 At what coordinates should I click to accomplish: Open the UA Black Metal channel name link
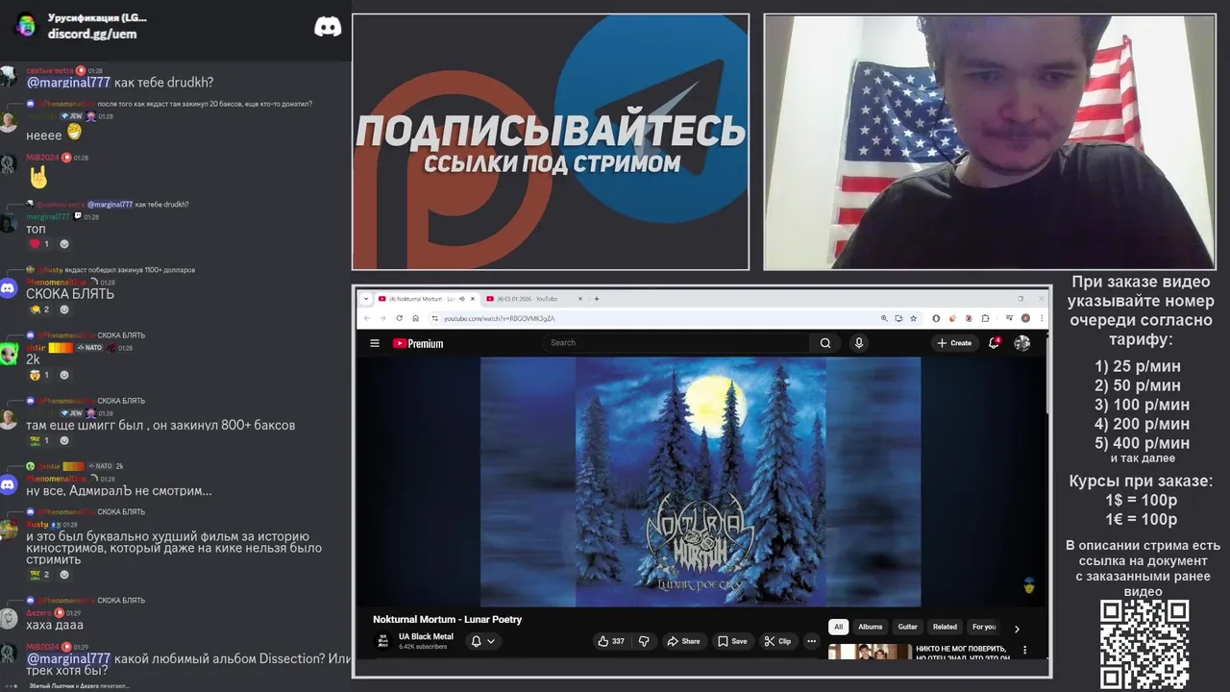coord(426,636)
